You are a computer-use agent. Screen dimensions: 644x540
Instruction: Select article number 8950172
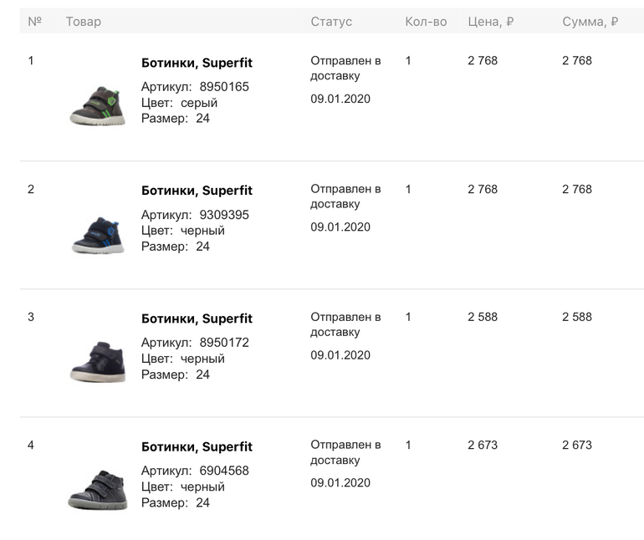pyautogui.click(x=224, y=343)
